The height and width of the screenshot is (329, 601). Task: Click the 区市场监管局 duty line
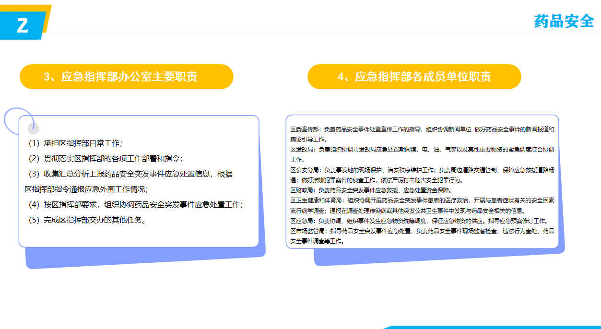422,231
